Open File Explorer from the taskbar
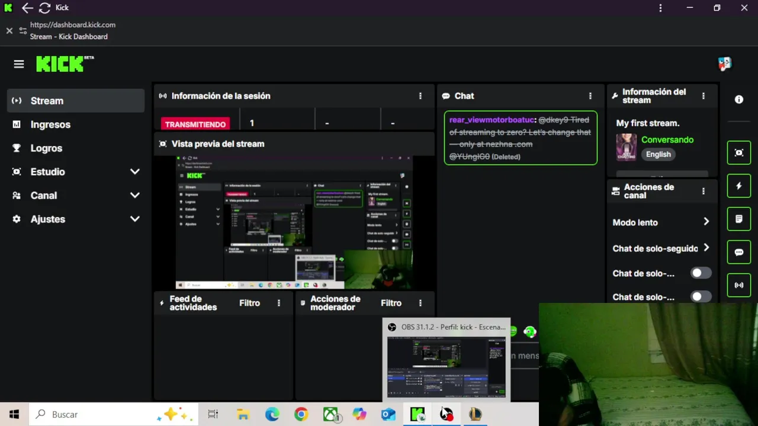This screenshot has width=758, height=426. 243,414
